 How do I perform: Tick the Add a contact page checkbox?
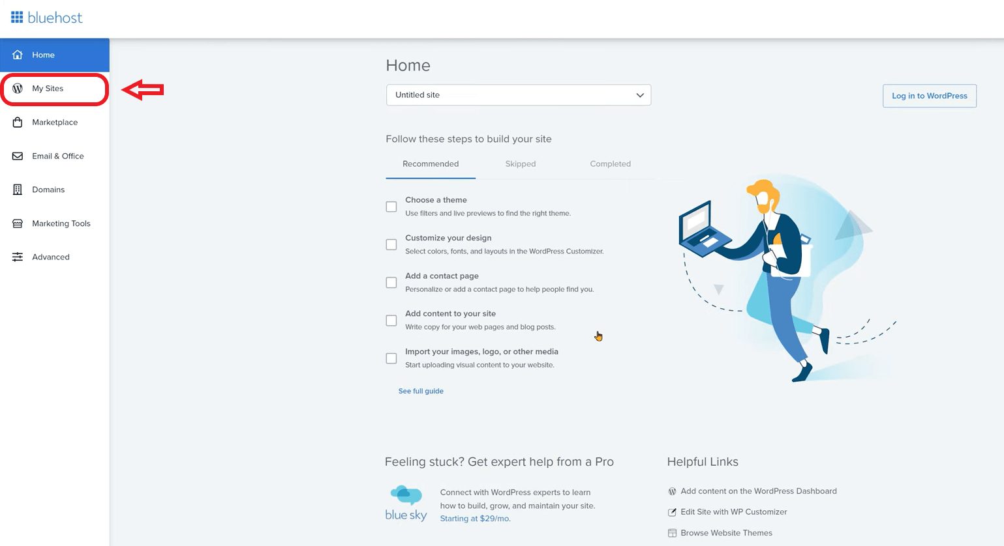point(391,283)
